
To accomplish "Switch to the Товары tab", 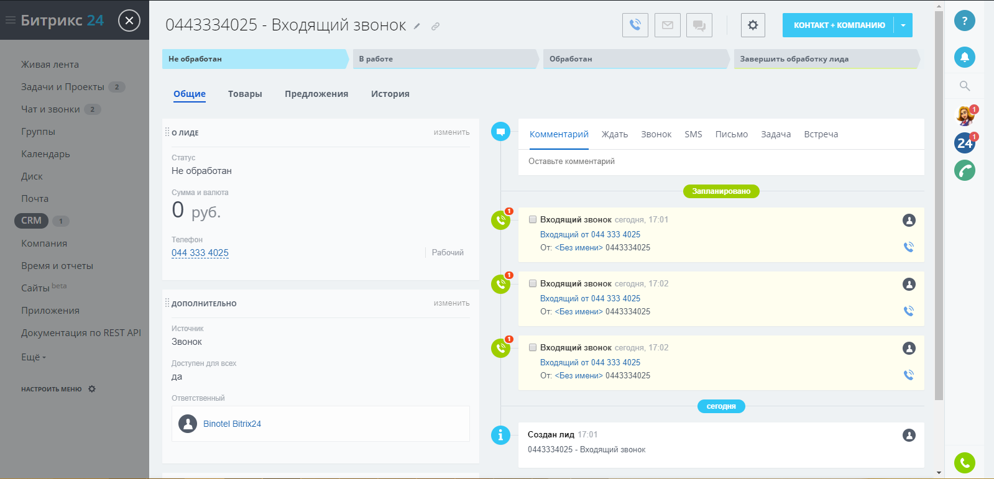I will point(245,94).
